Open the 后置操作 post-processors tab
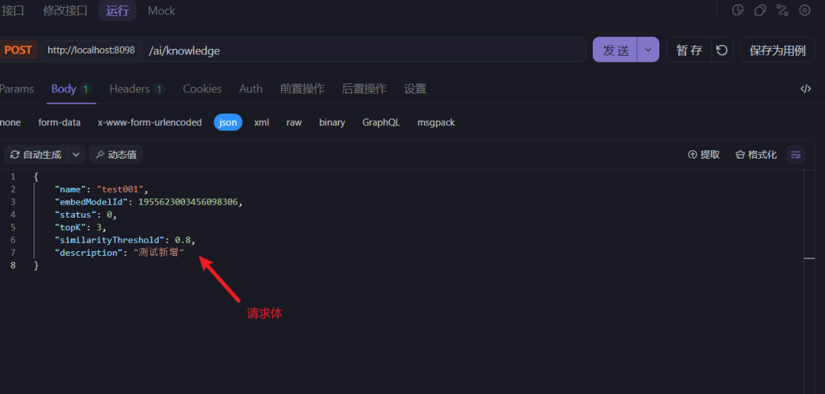This screenshot has height=394, width=825. coord(364,89)
